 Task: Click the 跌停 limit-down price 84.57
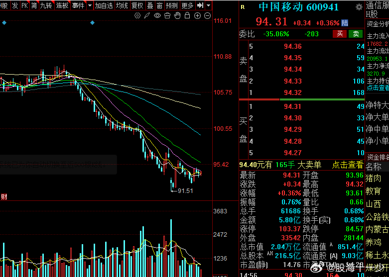355,229
